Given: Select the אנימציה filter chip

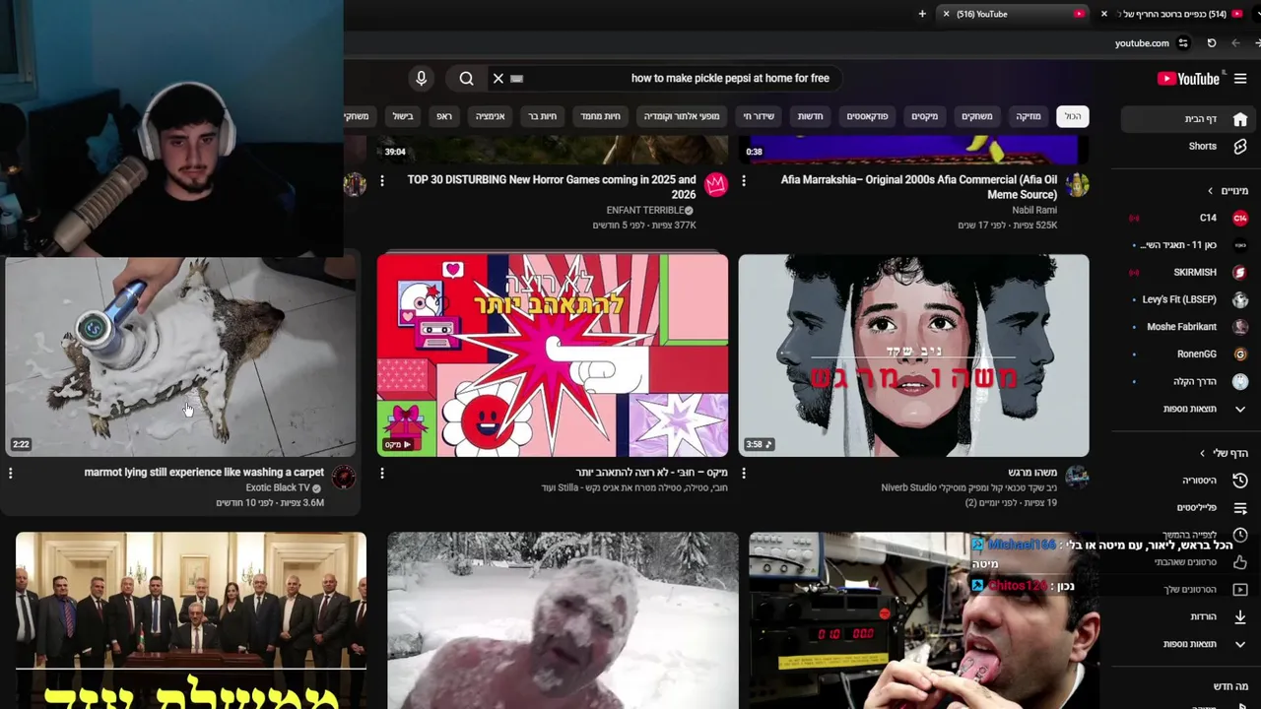Looking at the screenshot, I should (491, 116).
